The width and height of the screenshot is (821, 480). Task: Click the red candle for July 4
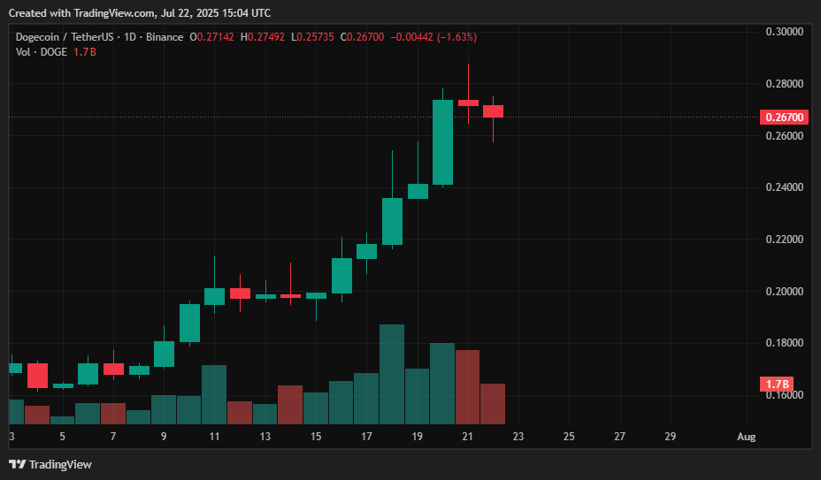pyautogui.click(x=37, y=375)
